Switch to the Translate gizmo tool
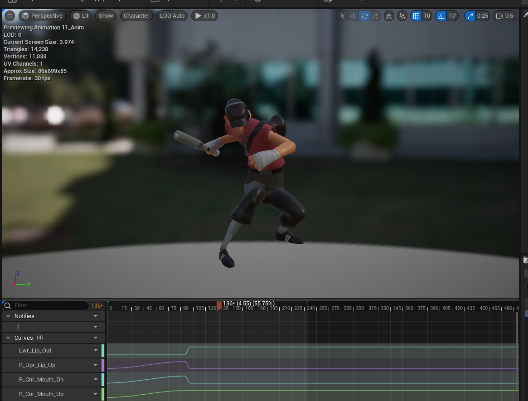Image resolution: width=528 pixels, height=401 pixels. [x=353, y=16]
